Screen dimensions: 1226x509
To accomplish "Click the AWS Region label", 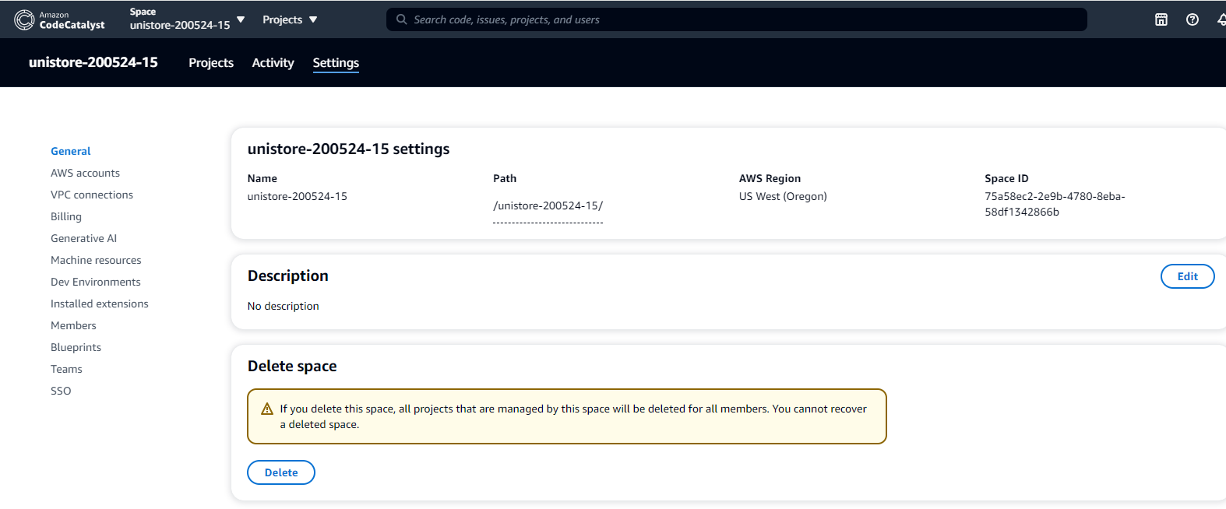I will point(770,178).
